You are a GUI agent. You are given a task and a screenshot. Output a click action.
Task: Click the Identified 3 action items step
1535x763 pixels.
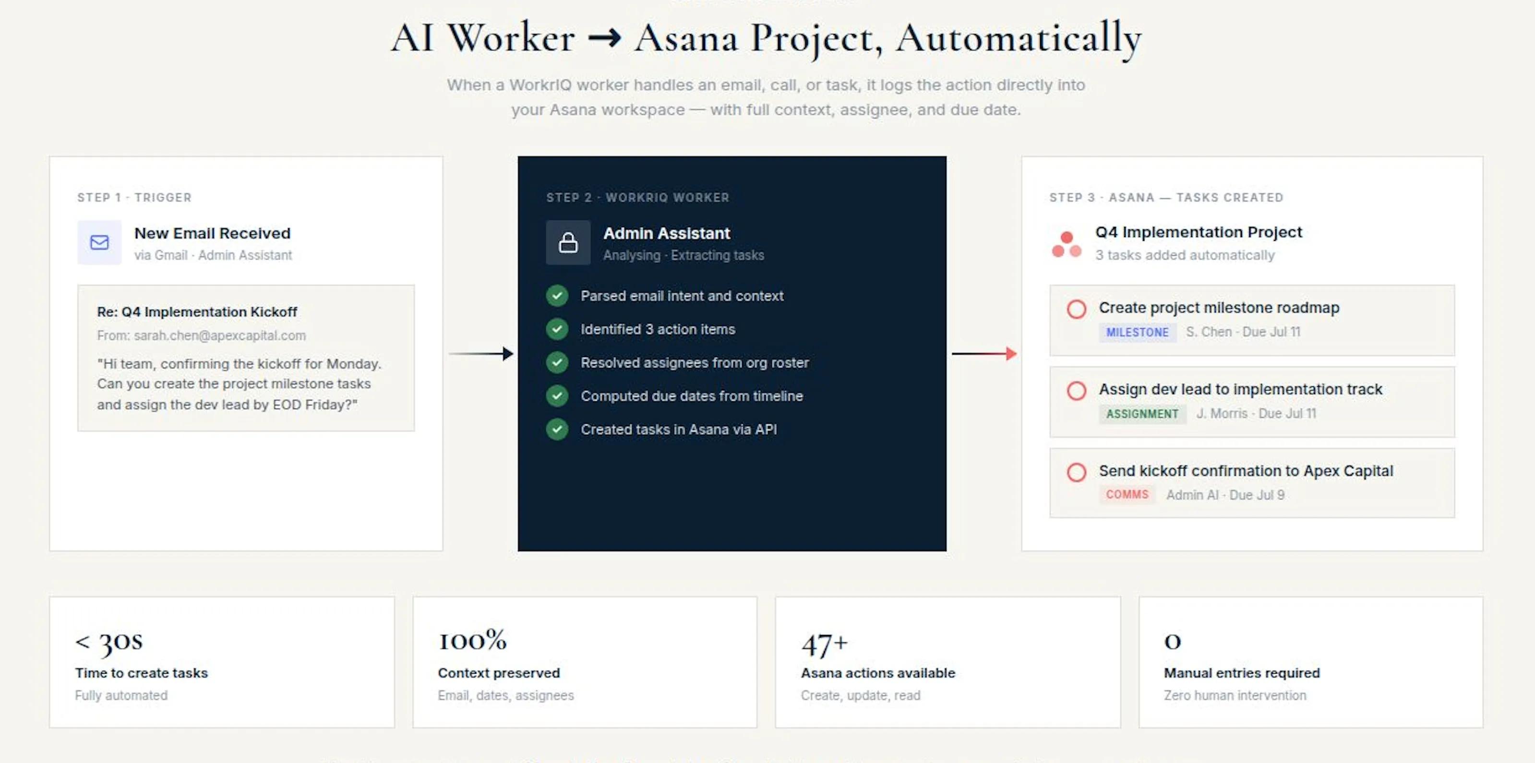(x=658, y=329)
